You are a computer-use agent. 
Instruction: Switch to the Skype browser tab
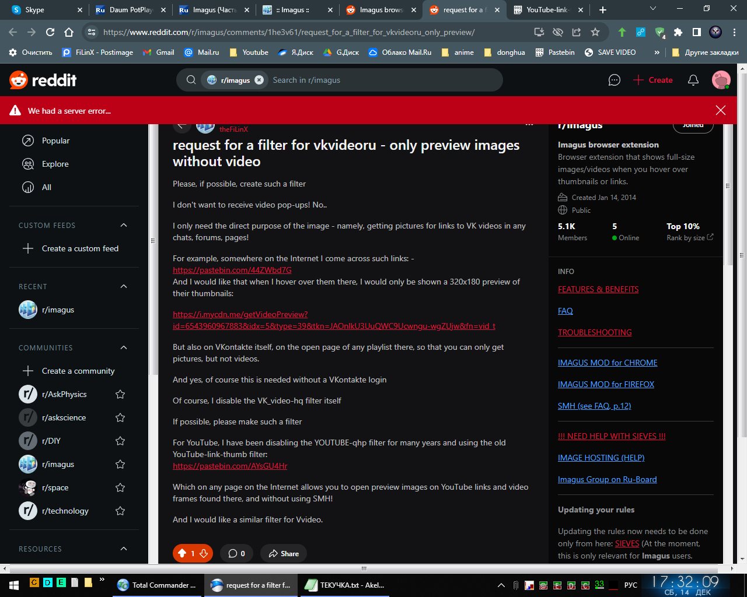pos(47,10)
